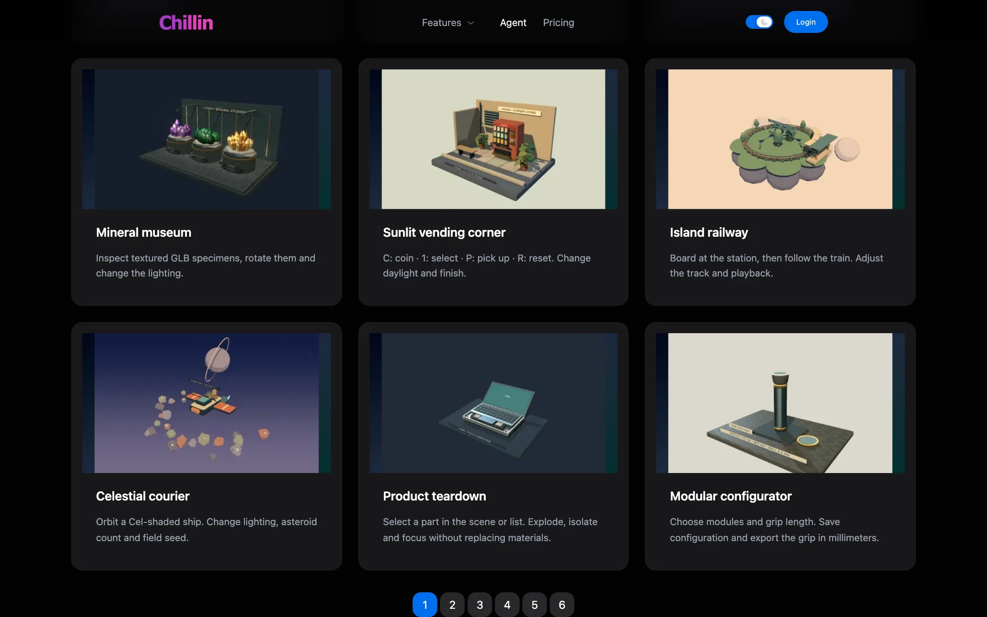Toggle the dark mode switch
This screenshot has width=987, height=617.
[x=759, y=22]
